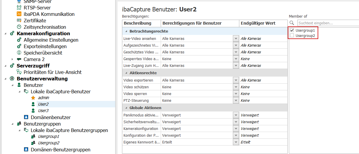The height and width of the screenshot is (154, 359).
Task: Click the Endgültiger Wert column header
Action: coord(263,23)
